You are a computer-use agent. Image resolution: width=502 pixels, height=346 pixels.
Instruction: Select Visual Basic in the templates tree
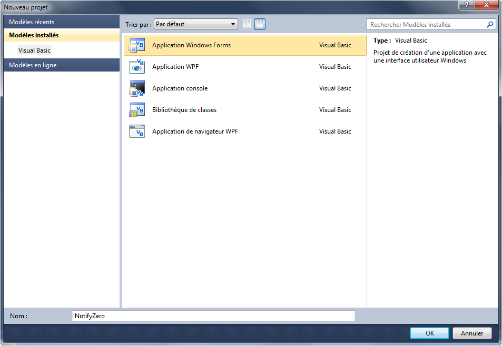point(34,50)
